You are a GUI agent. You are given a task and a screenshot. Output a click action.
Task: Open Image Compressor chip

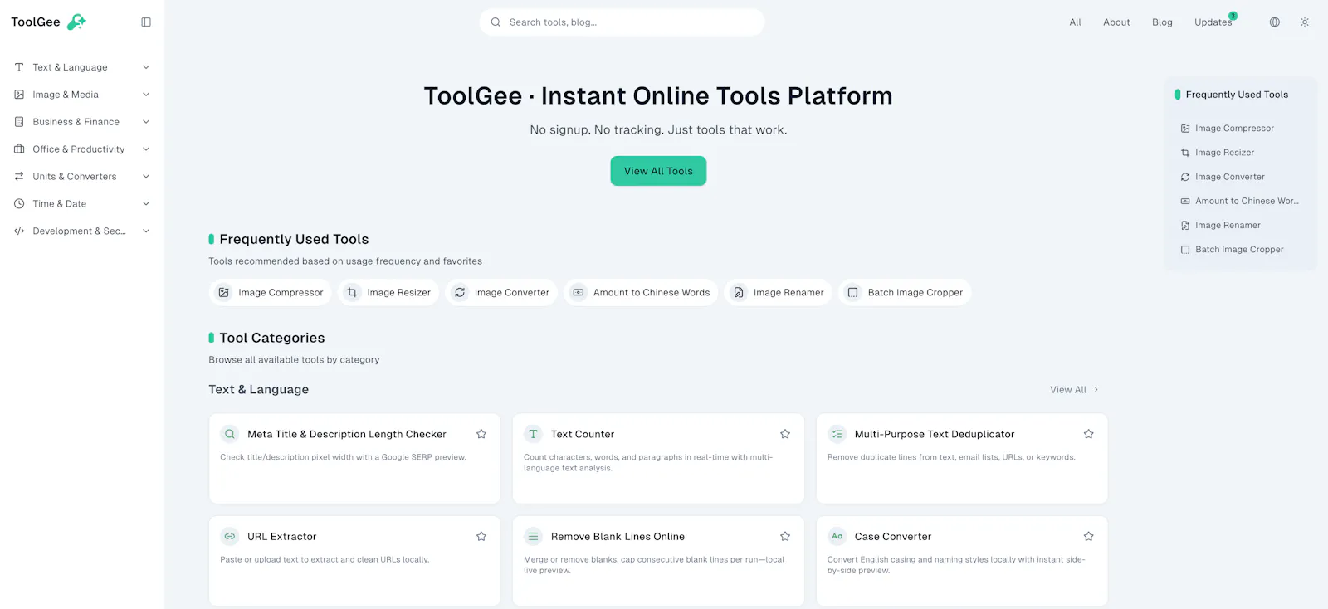271,293
